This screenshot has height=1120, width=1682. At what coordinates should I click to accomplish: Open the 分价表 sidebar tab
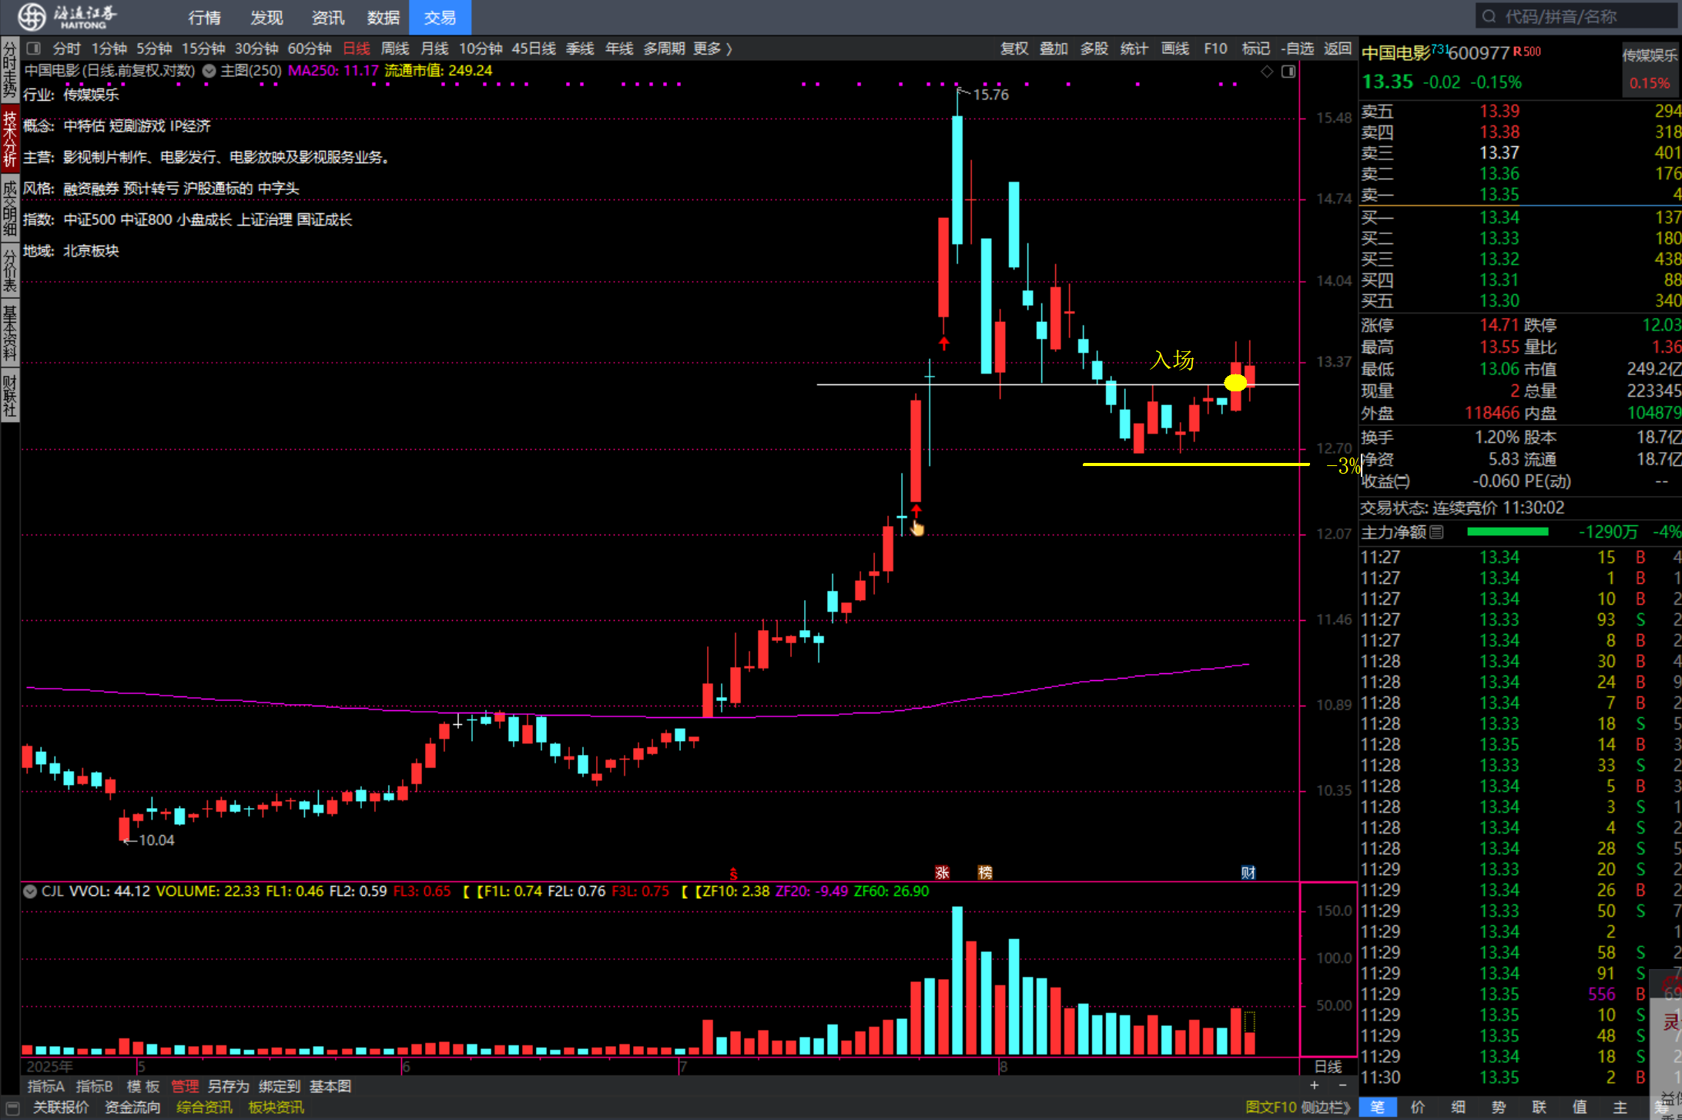pyautogui.click(x=9, y=270)
